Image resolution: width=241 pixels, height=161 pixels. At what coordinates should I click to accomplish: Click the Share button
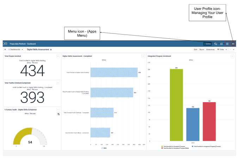[x=202, y=50]
